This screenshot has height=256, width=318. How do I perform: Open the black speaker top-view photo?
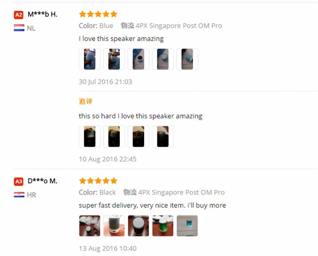coord(138,226)
